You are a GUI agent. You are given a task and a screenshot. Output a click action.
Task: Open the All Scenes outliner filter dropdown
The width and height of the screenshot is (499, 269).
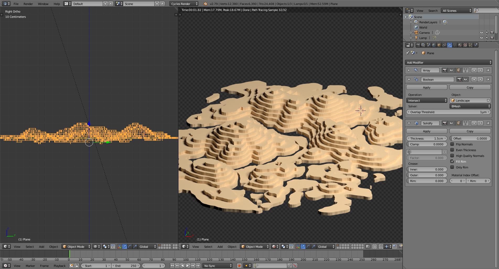pos(456,10)
